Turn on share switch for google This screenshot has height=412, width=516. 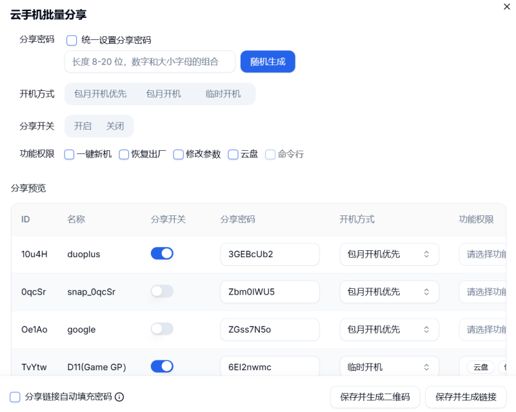162,329
